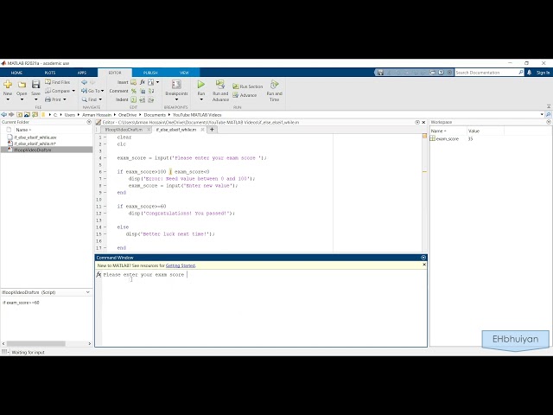Click the Current Folder horizontal scrollbar

point(36,343)
